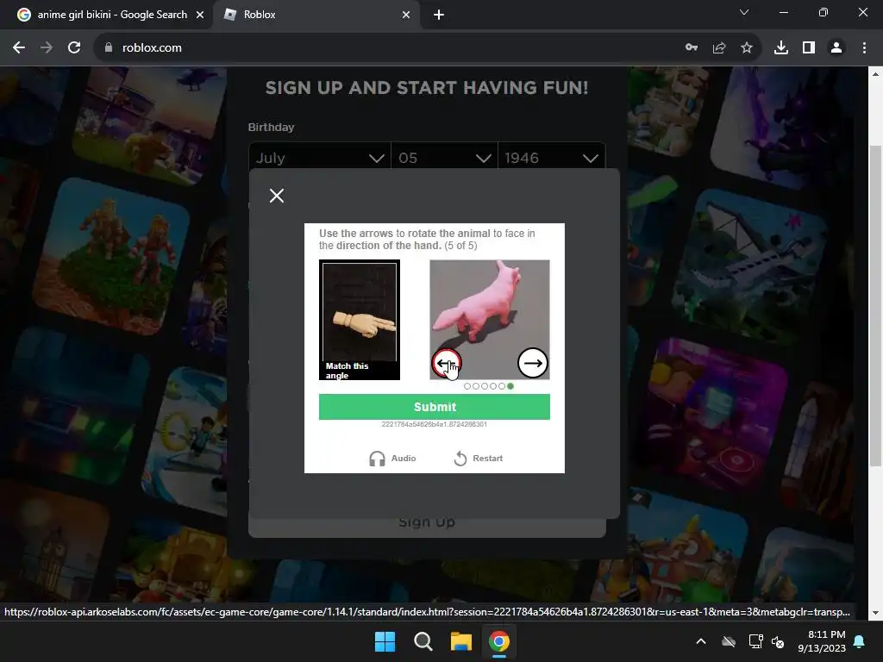This screenshot has height=662, width=883.
Task: Open muted volume tray icon
Action: point(778,641)
